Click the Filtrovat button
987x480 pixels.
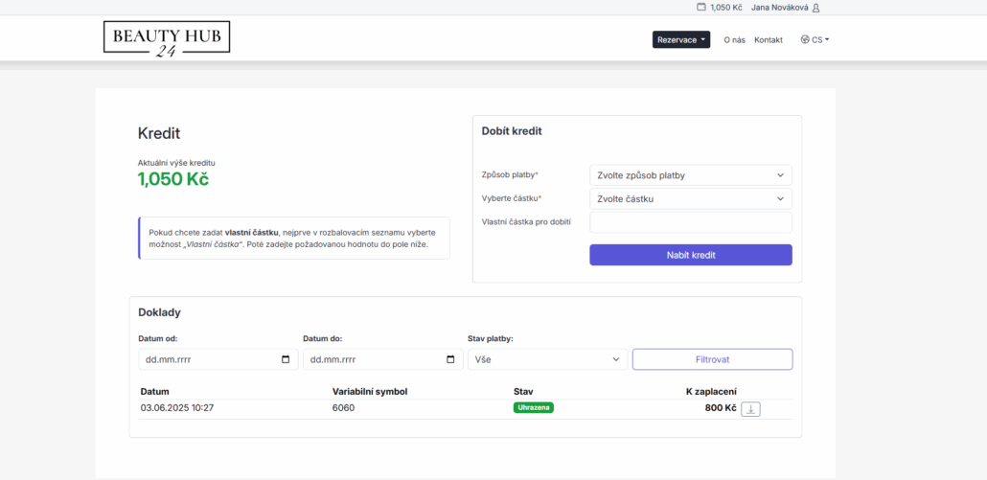712,359
